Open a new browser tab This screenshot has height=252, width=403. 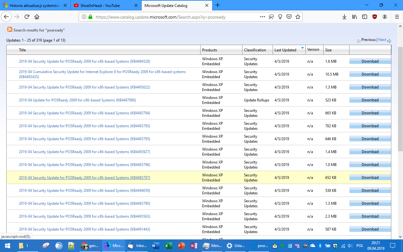click(218, 5)
